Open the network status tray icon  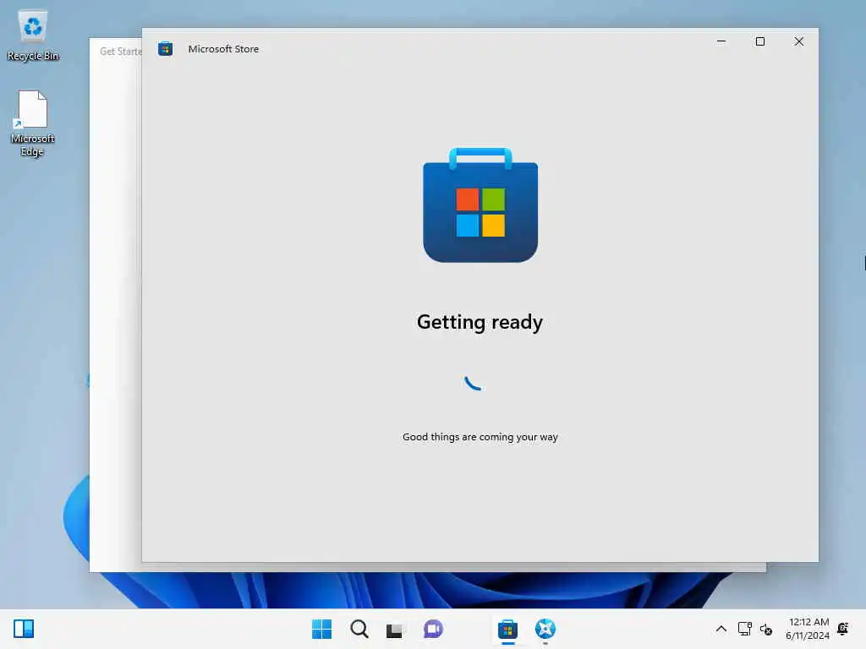(x=744, y=629)
